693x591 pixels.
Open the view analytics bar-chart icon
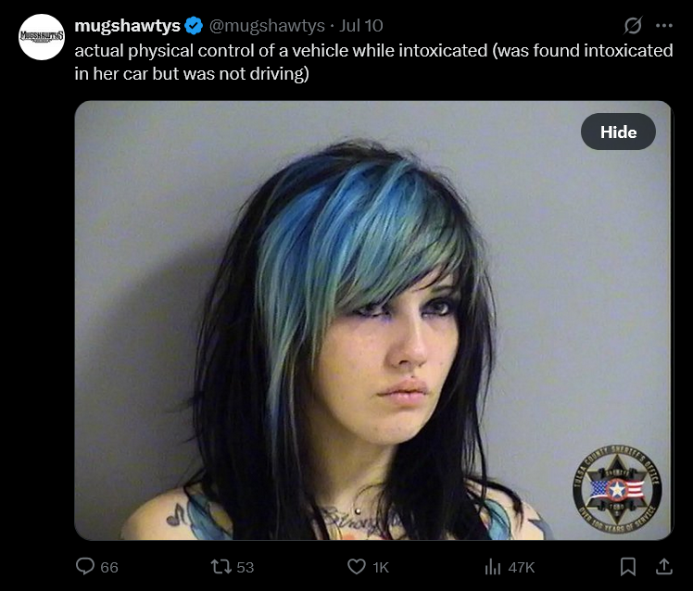[492, 567]
